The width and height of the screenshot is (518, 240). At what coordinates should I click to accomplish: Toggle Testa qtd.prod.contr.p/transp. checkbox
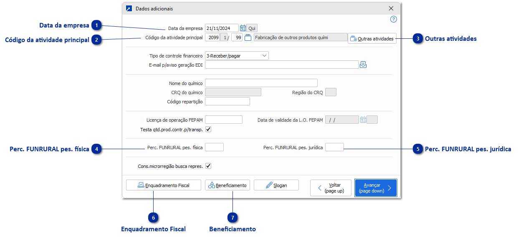(x=208, y=130)
